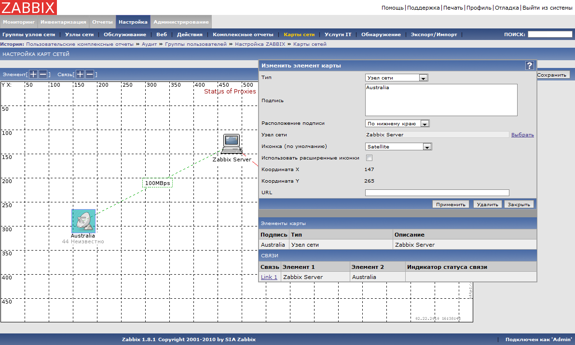This screenshot has width=575, height=345.
Task: Click the Status of Proxies map title
Action: pyautogui.click(x=230, y=91)
